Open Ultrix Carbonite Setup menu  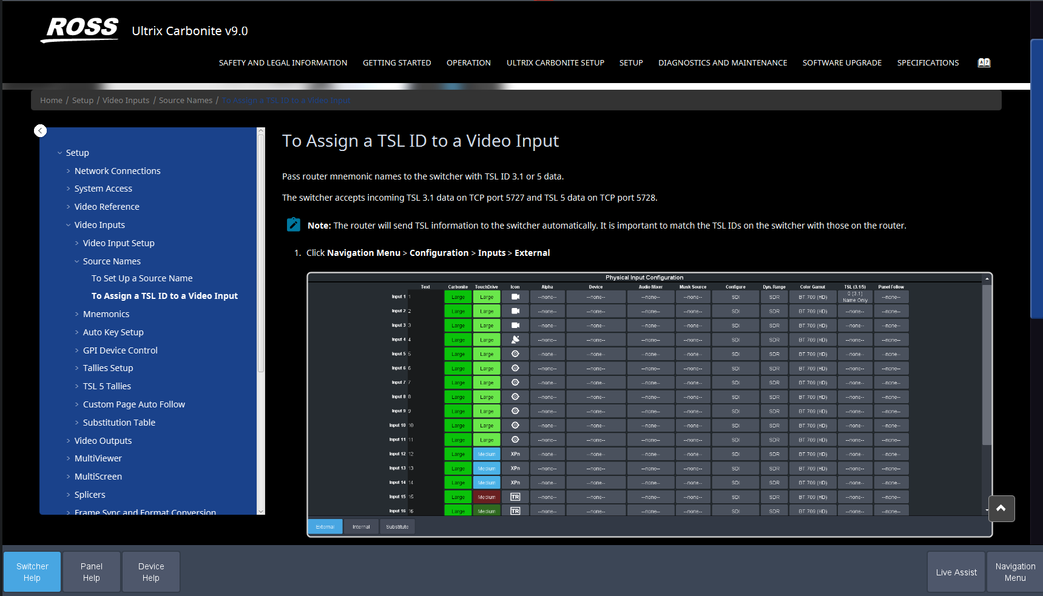tap(555, 62)
